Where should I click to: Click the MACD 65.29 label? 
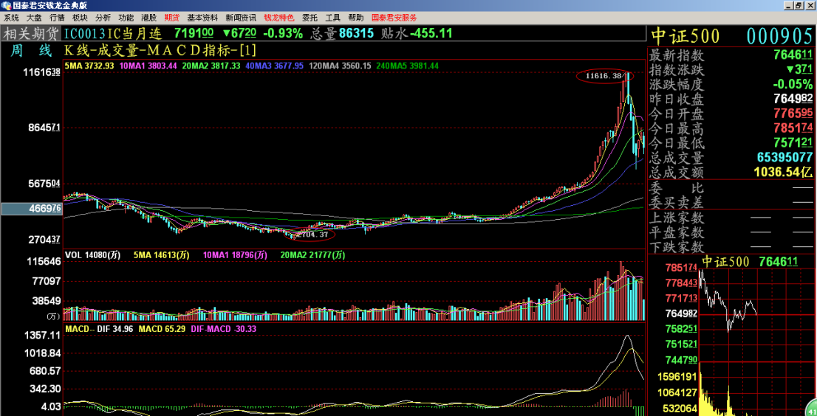click(163, 329)
